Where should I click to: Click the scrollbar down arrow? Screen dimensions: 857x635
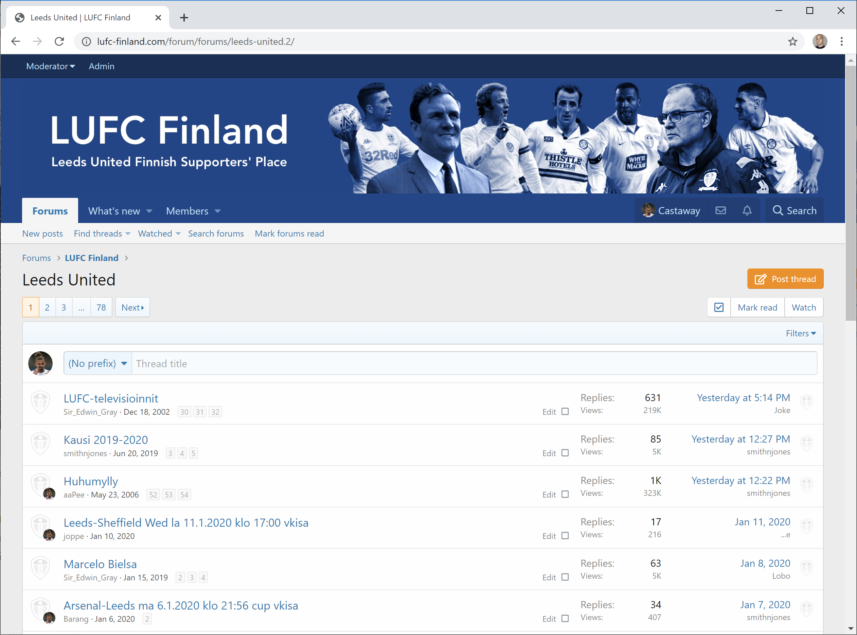pyautogui.click(x=851, y=629)
